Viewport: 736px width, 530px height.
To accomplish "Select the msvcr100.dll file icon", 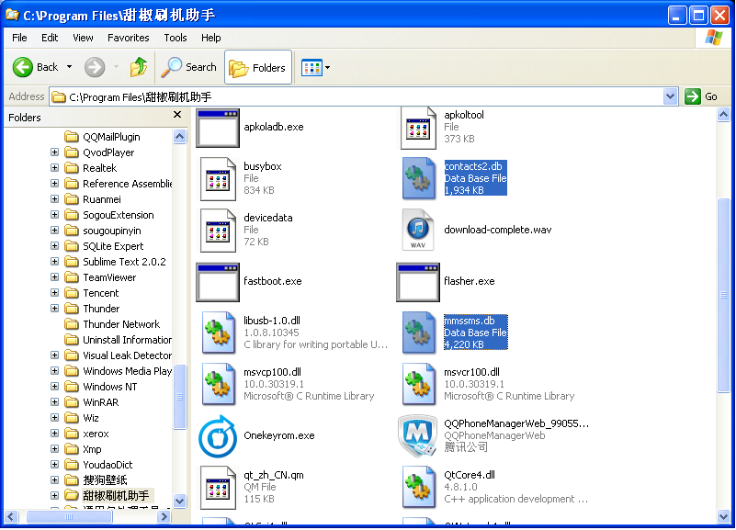I will click(x=419, y=384).
